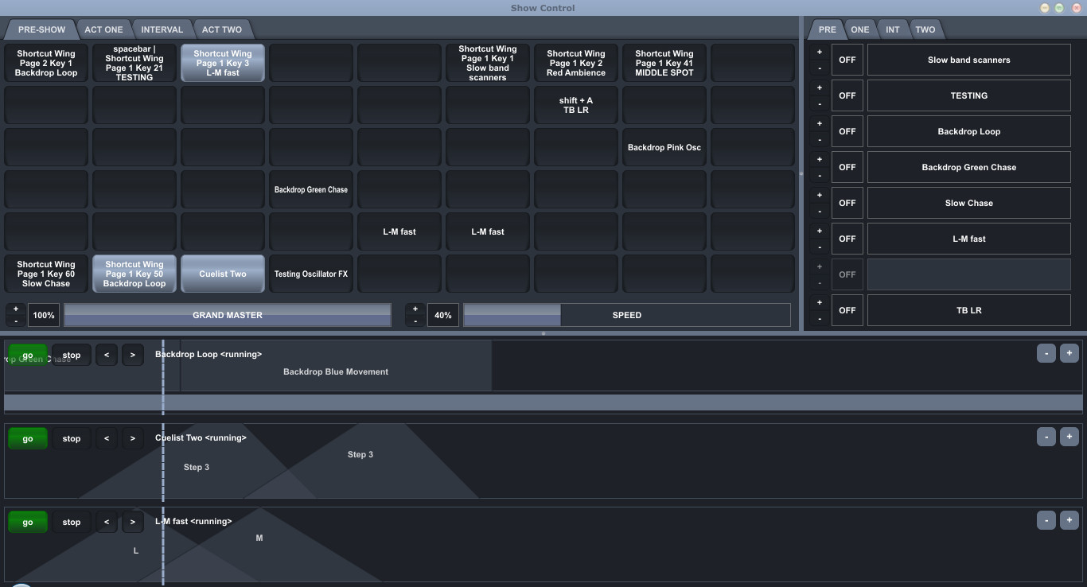Step forward in Backdrop Loop cuelist
This screenshot has height=587, width=1087.
(133, 355)
